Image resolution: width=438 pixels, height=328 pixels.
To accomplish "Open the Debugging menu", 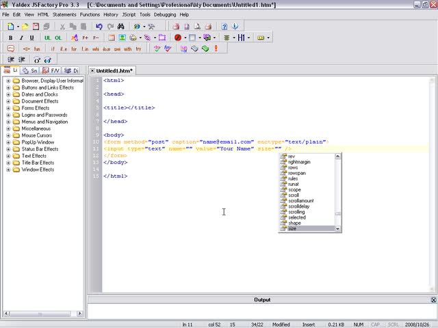I will 165,14.
